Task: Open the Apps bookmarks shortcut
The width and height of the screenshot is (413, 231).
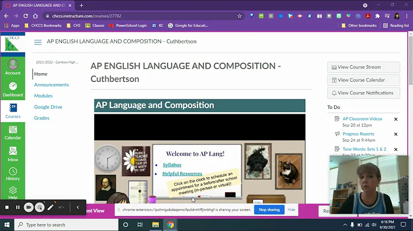Action: (11, 26)
